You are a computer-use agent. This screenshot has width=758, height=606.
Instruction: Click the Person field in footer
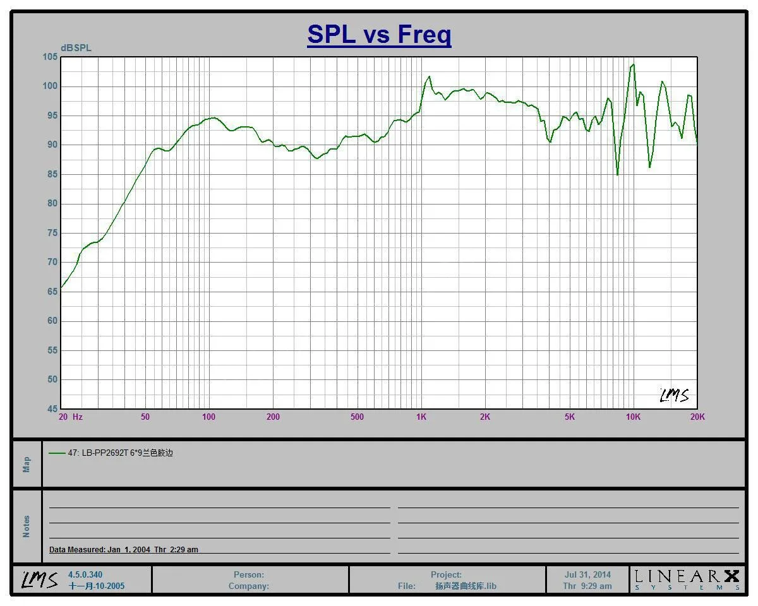pyautogui.click(x=249, y=575)
